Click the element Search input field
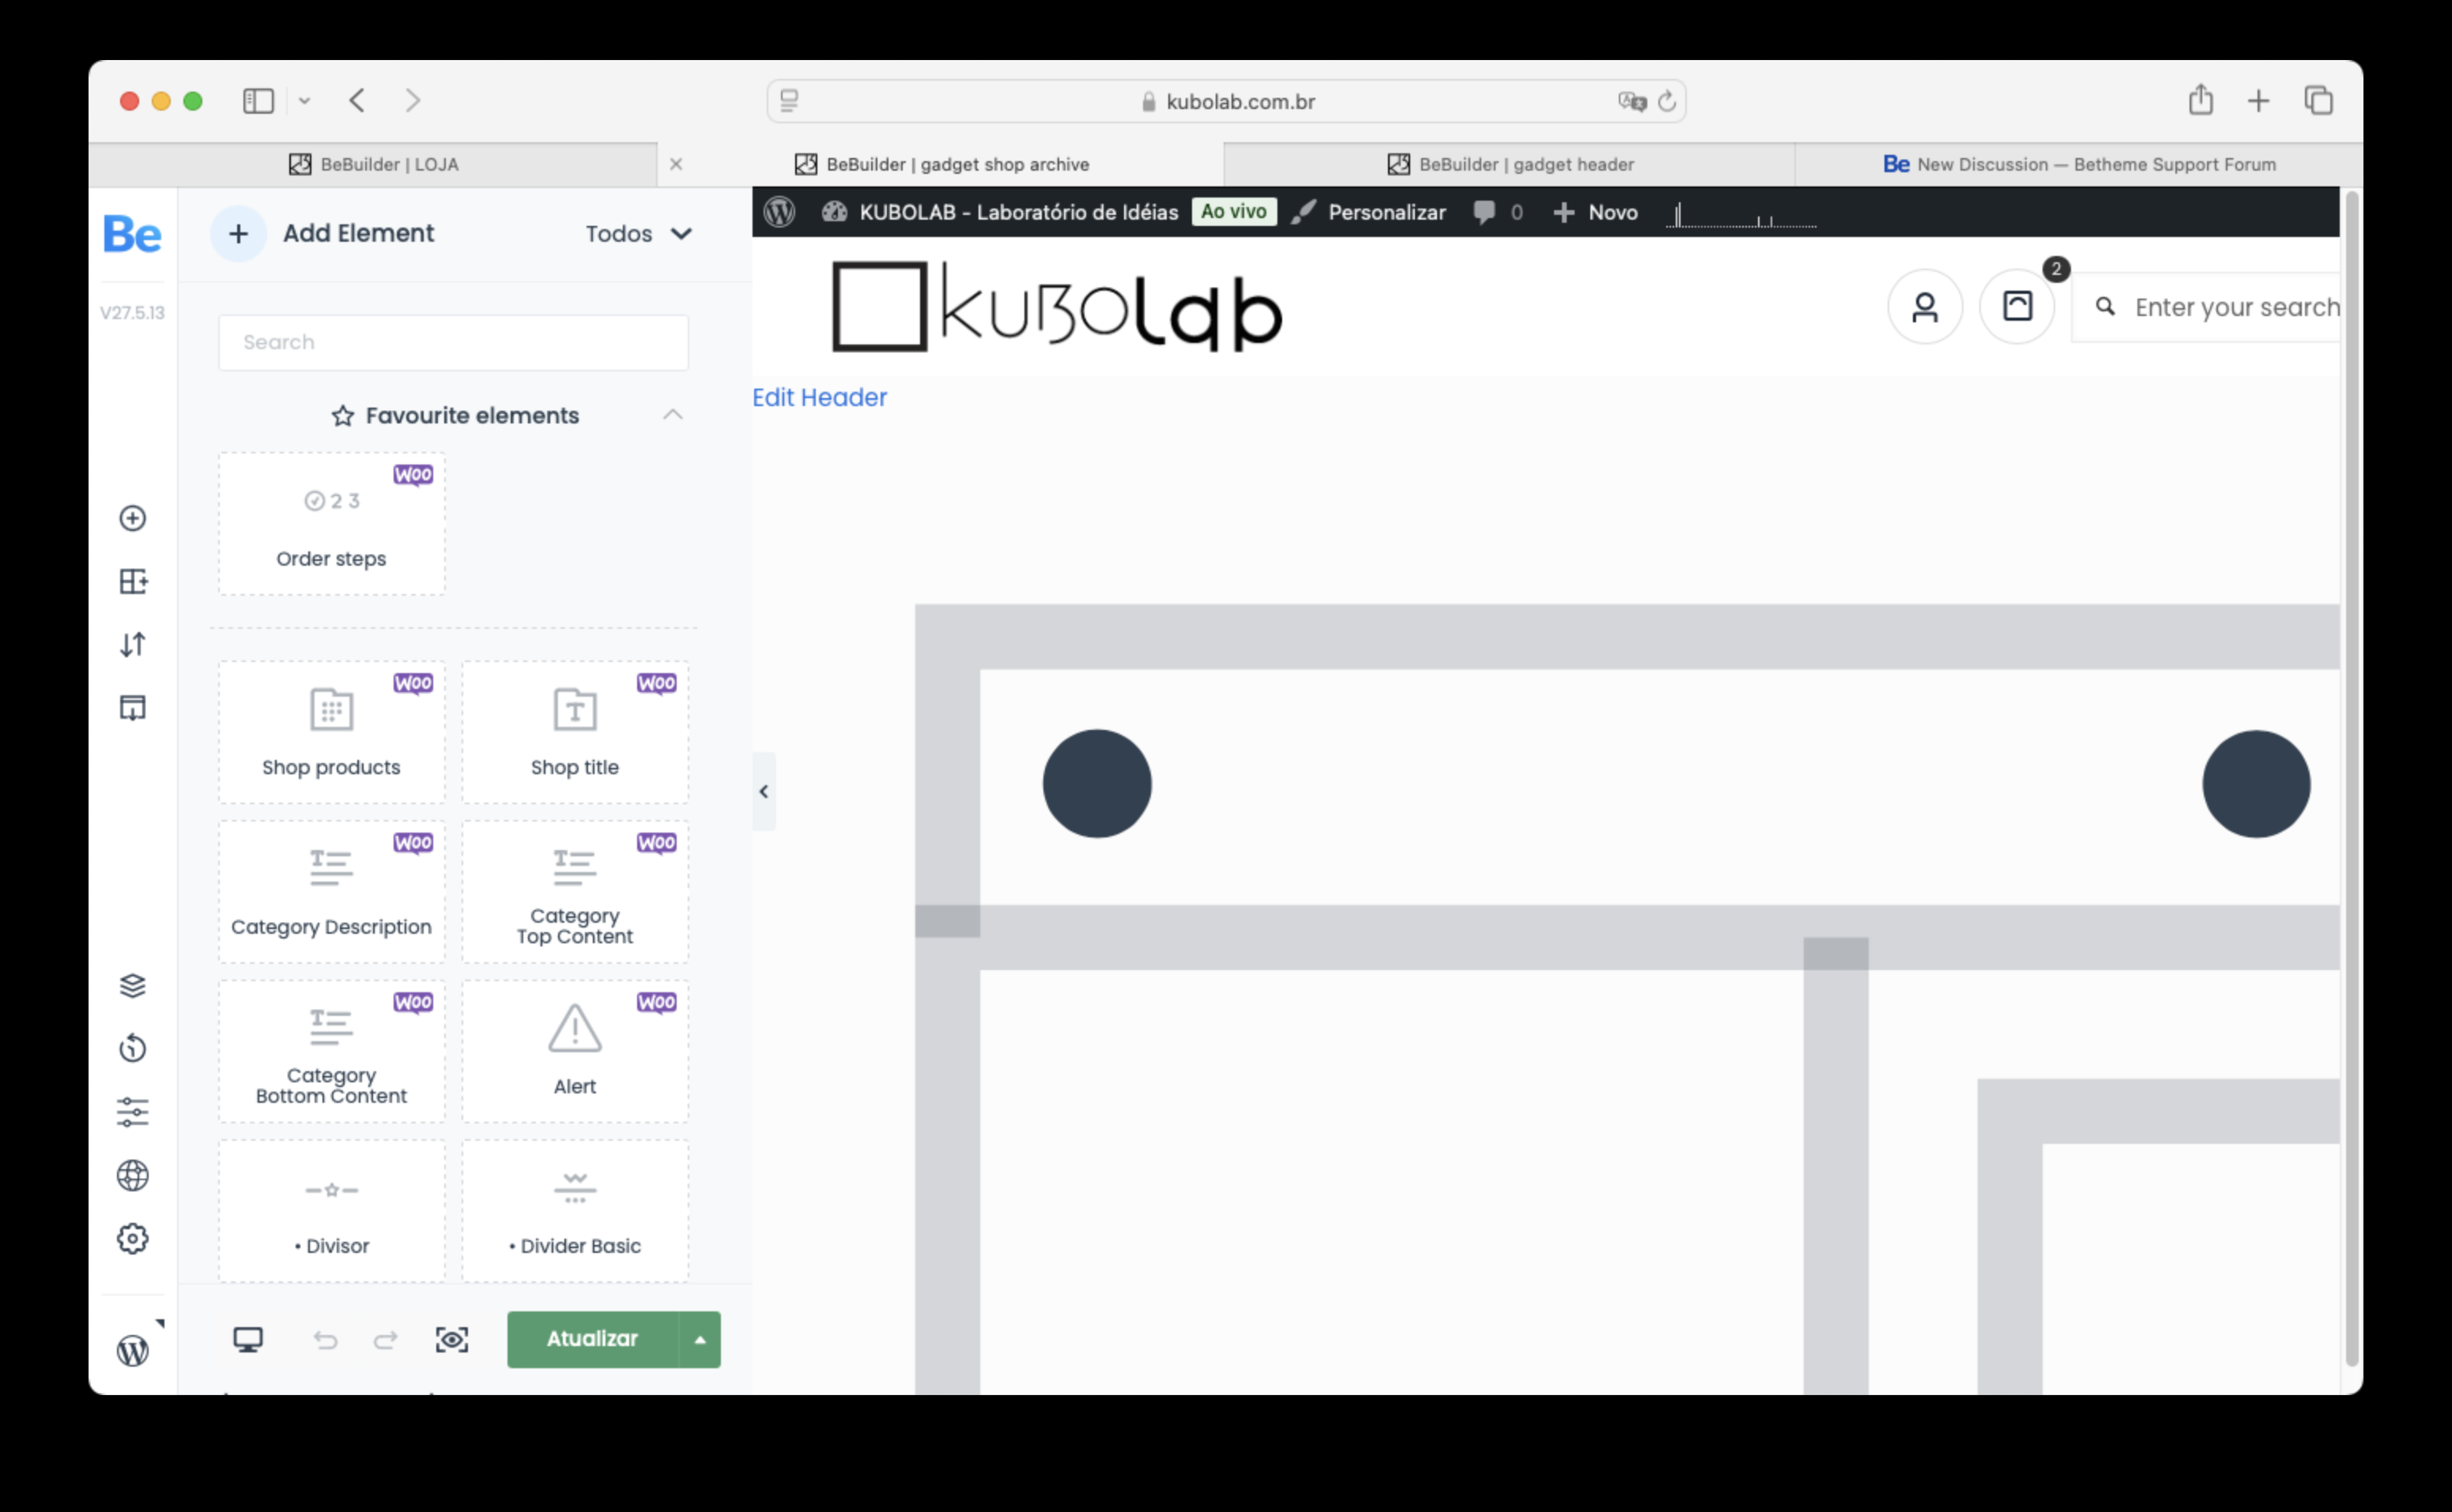Screen dimensions: 2452x1512 453,343
